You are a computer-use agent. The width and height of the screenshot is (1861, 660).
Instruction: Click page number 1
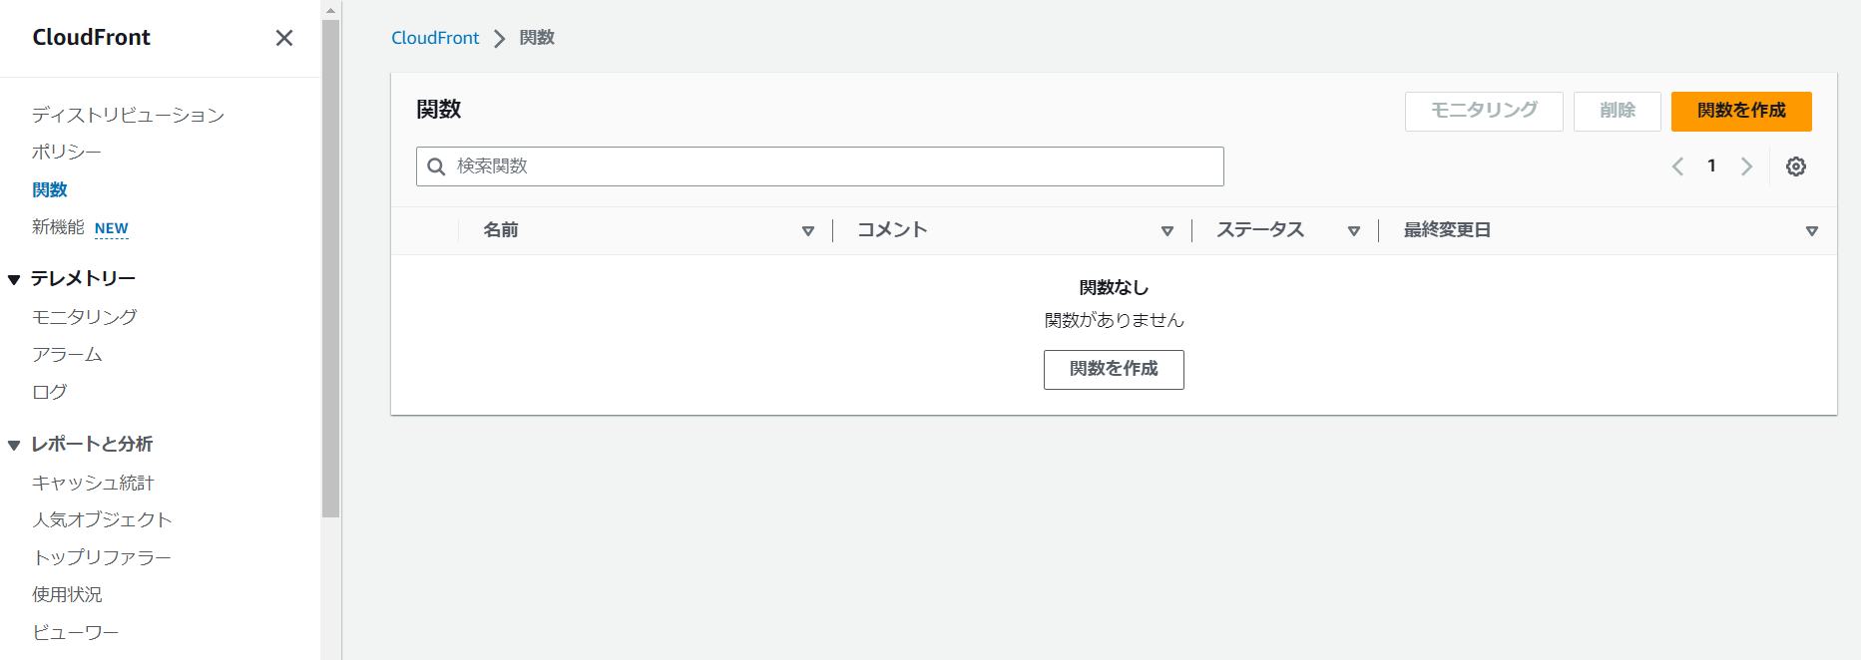1711,166
